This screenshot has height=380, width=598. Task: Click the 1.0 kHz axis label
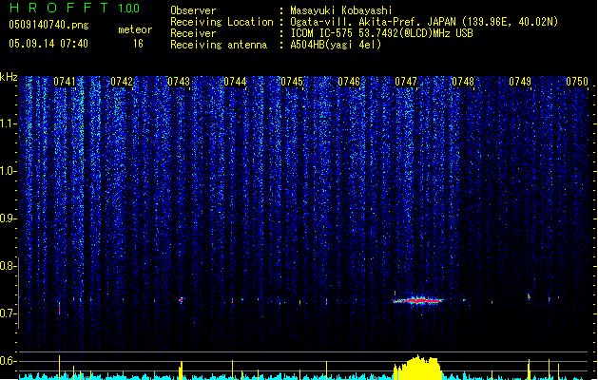(9, 171)
